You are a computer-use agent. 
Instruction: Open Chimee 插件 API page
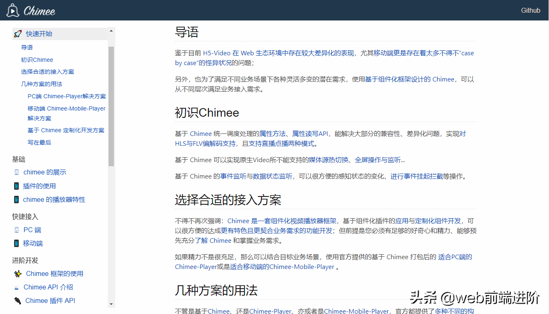tap(50, 301)
